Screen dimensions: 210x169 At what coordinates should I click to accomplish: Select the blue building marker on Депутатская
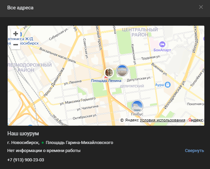pyautogui.click(x=122, y=71)
